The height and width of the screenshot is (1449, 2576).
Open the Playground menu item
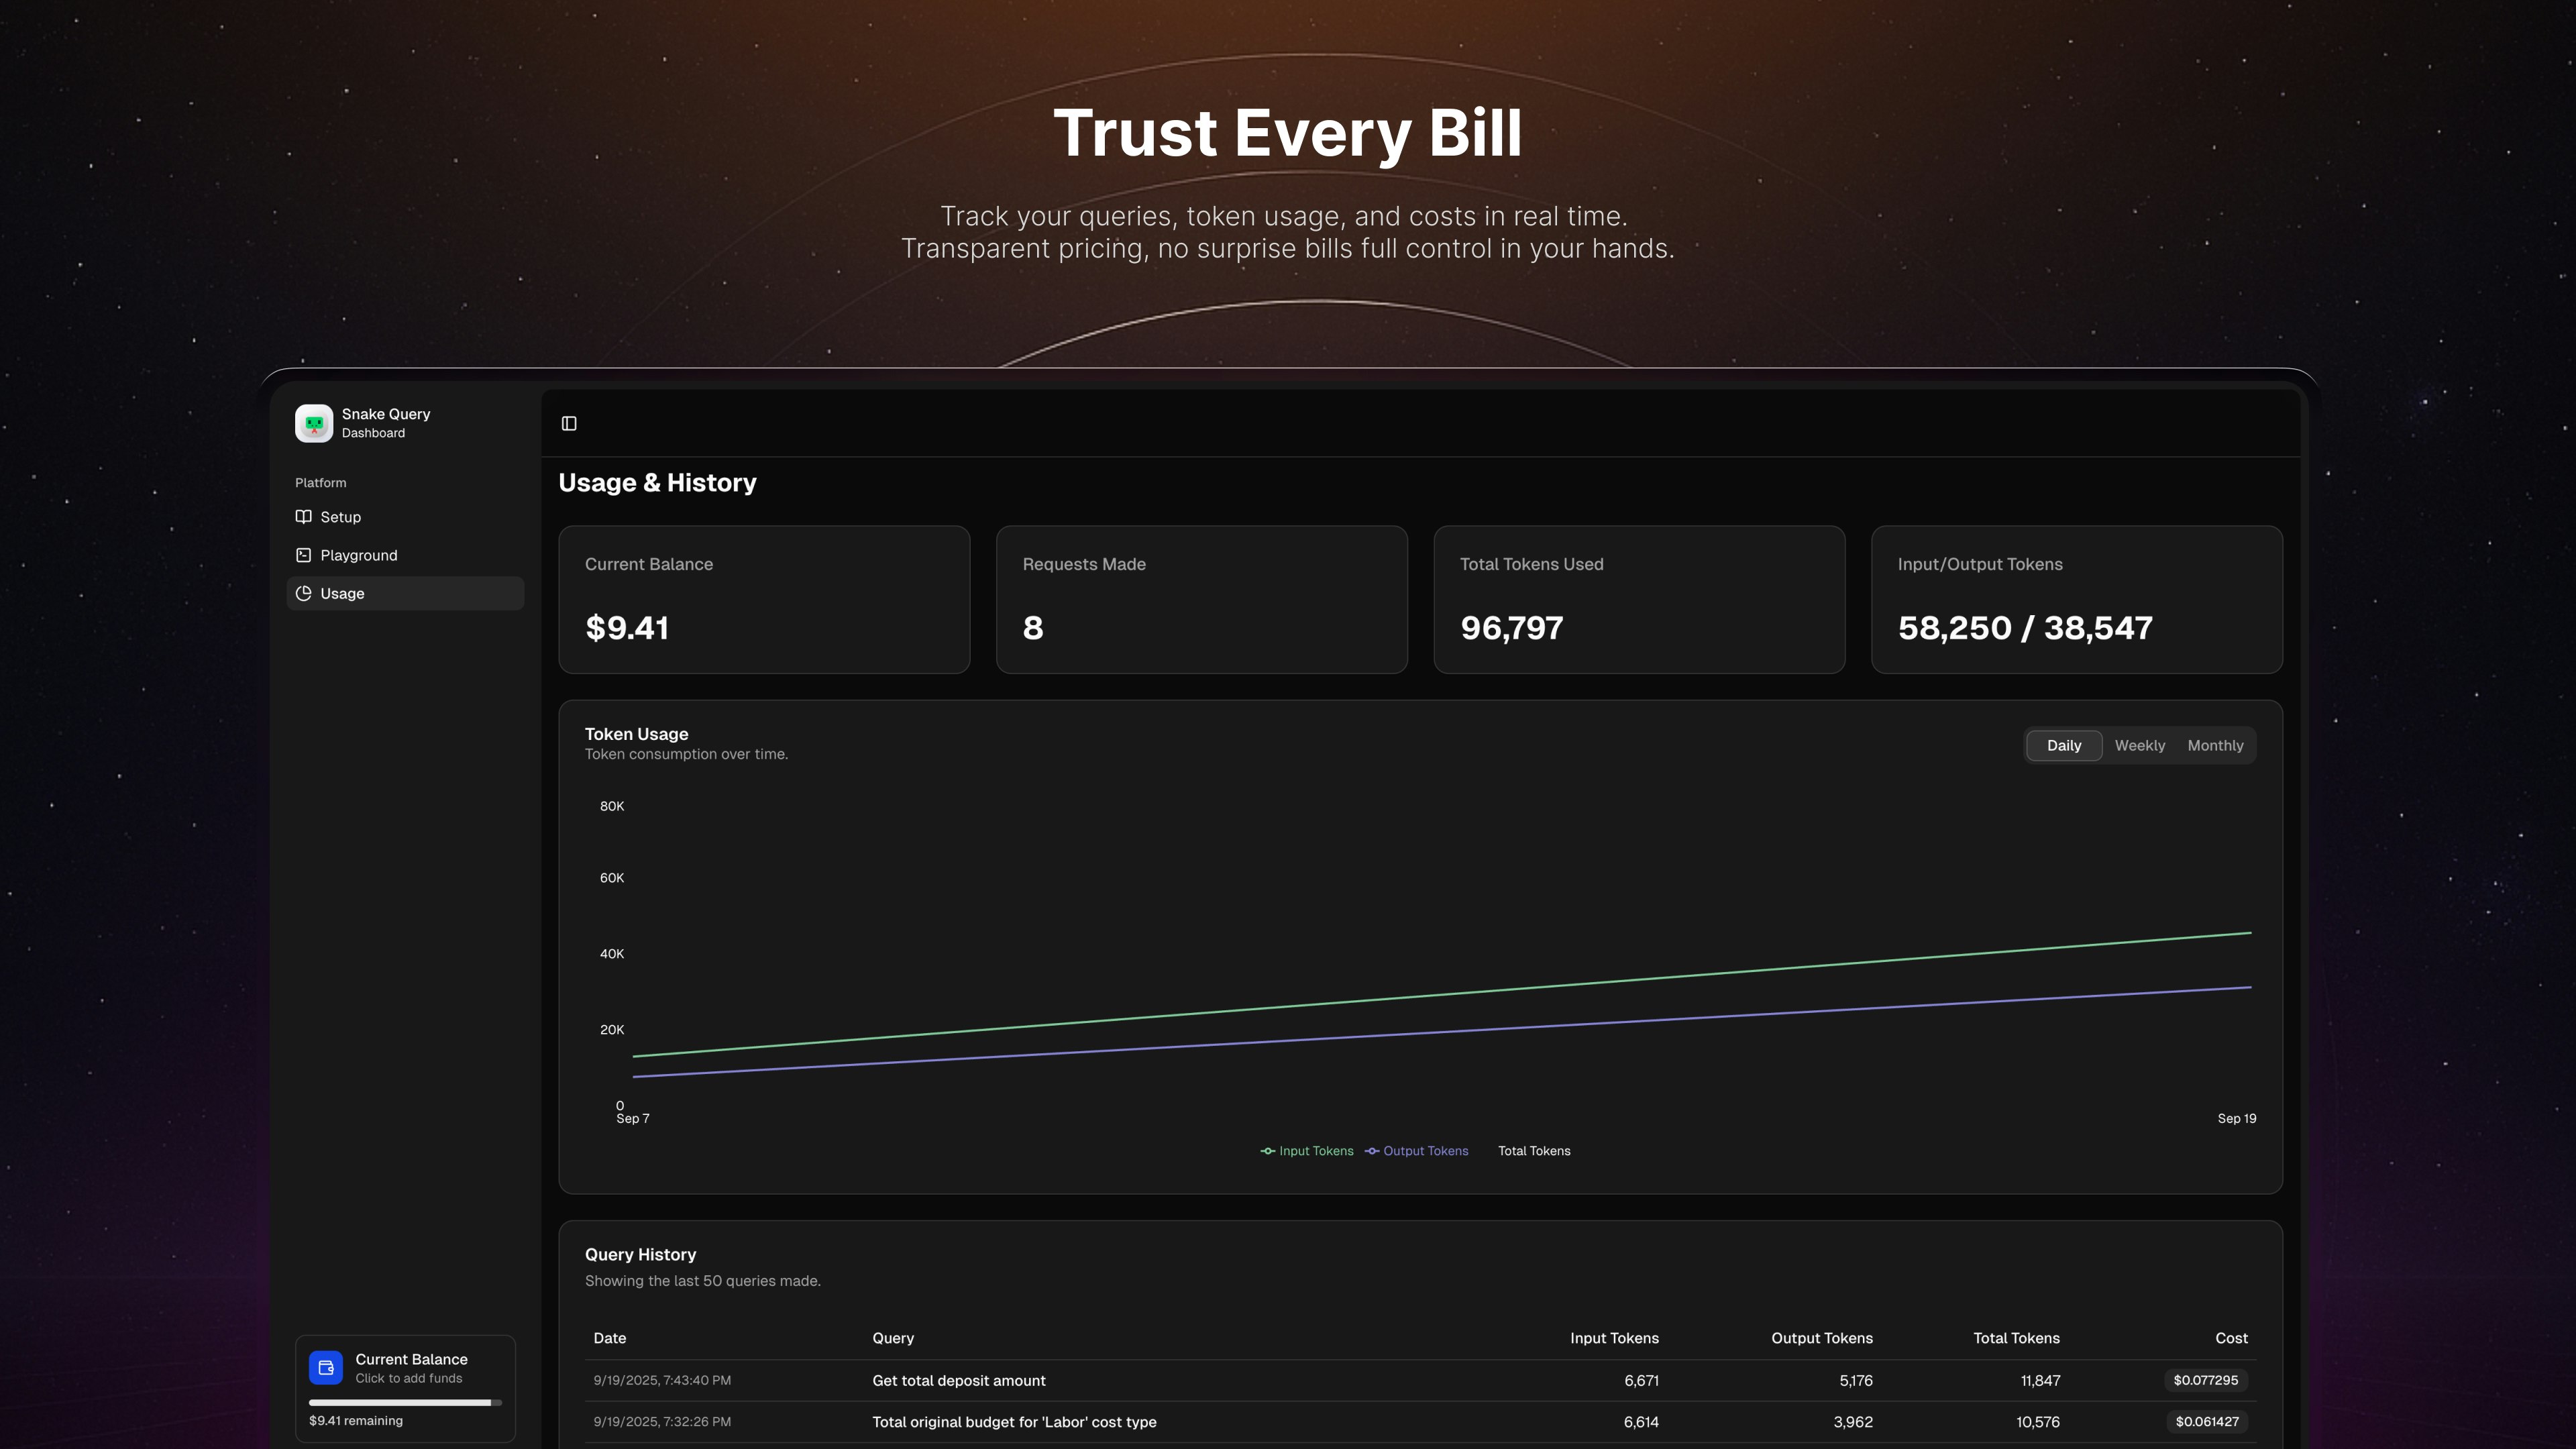point(359,555)
